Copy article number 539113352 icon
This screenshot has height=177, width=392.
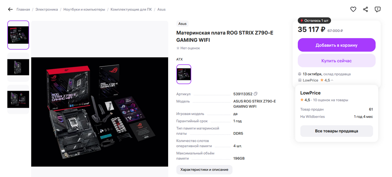256,94
